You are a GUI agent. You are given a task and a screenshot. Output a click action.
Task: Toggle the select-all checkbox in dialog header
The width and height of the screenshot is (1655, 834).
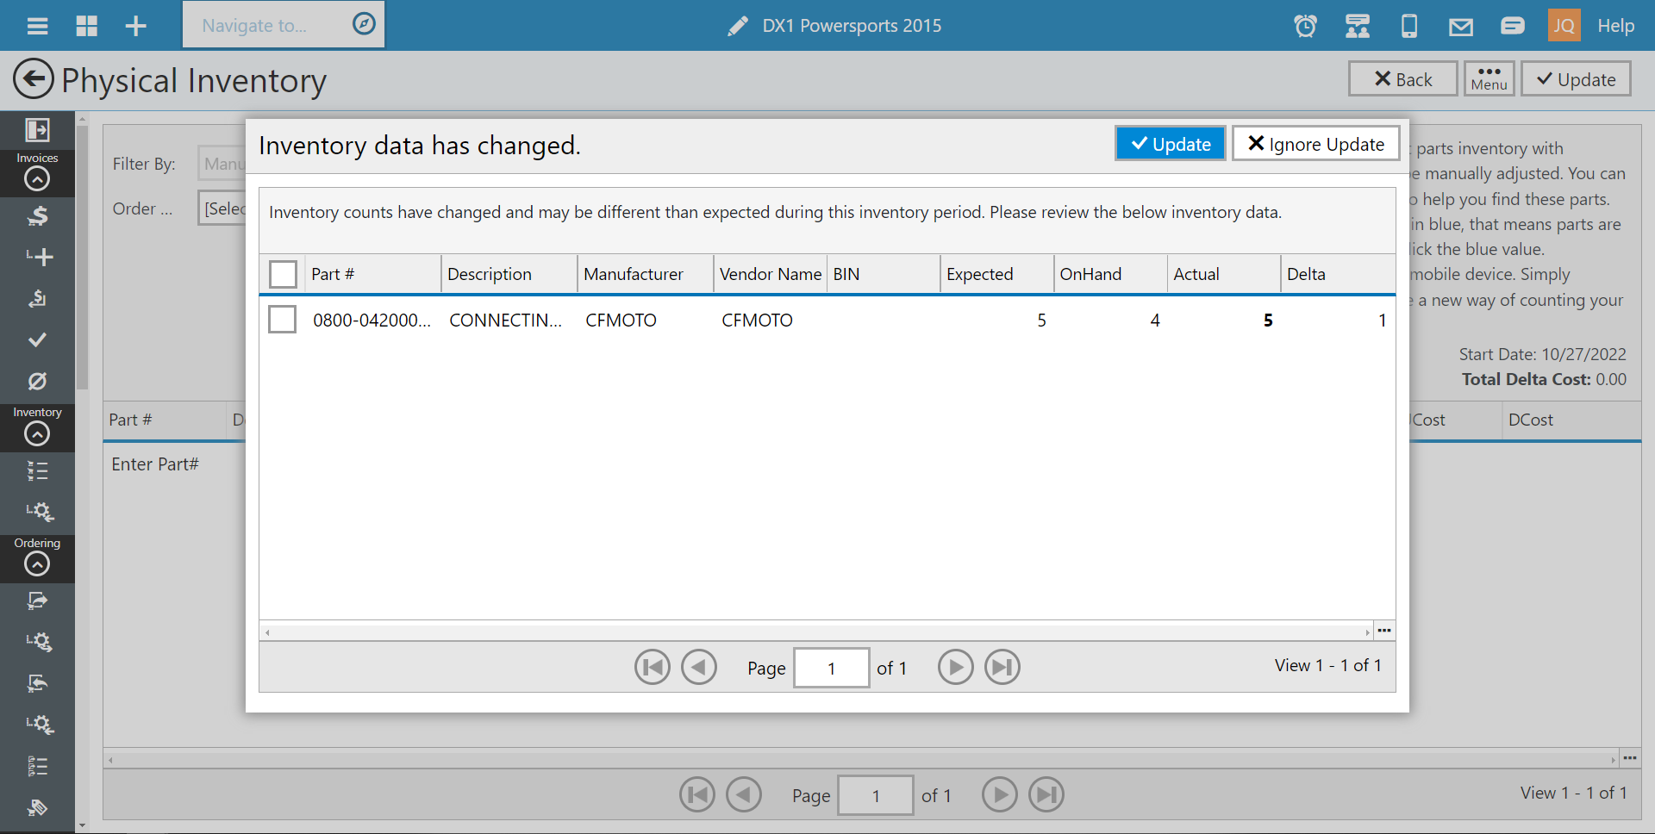click(283, 274)
